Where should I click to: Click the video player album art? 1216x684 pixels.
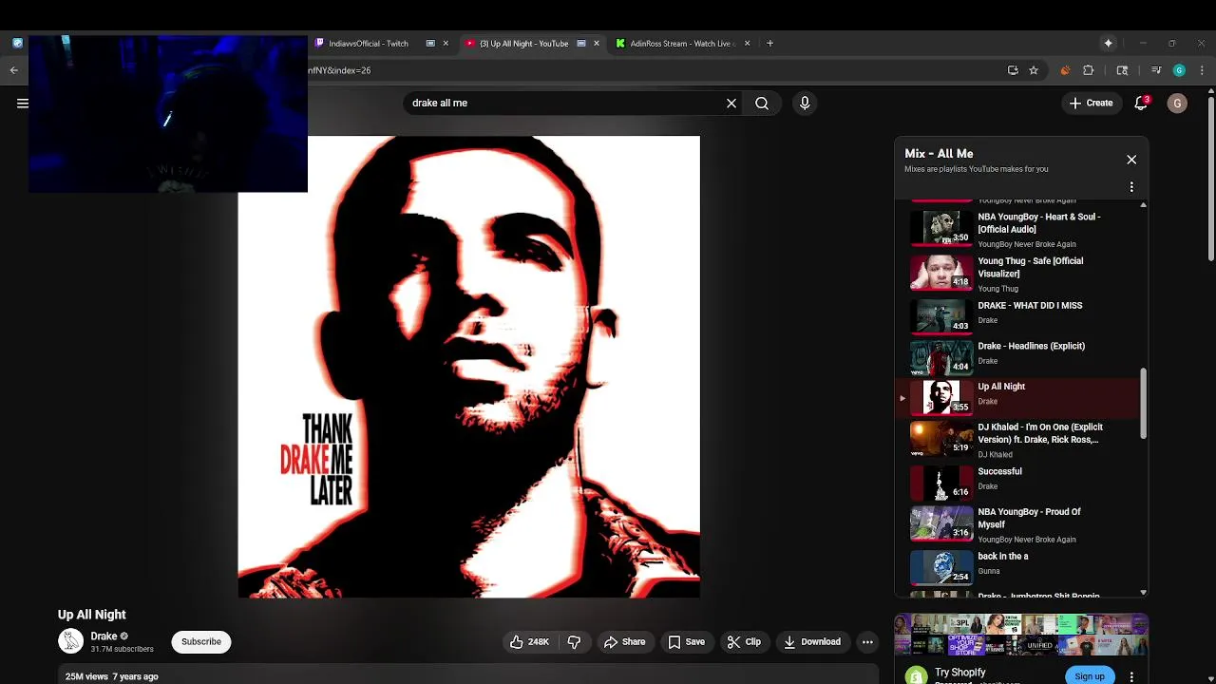pos(468,367)
